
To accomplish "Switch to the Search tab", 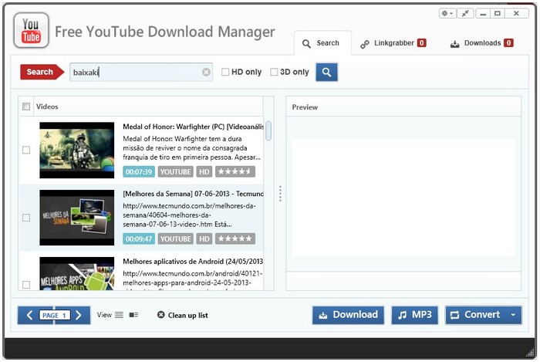I will click(x=322, y=43).
